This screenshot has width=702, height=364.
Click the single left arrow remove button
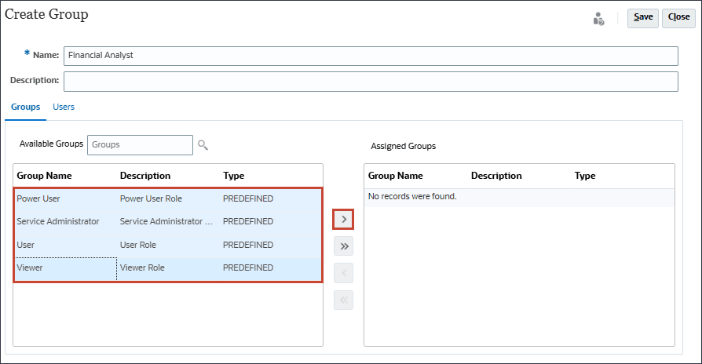343,273
